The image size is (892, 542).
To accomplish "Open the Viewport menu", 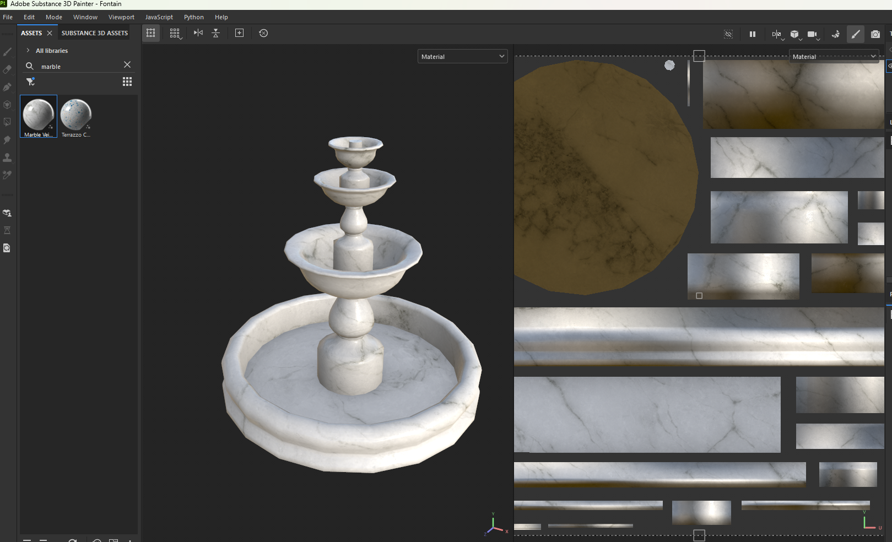I will pyautogui.click(x=121, y=17).
